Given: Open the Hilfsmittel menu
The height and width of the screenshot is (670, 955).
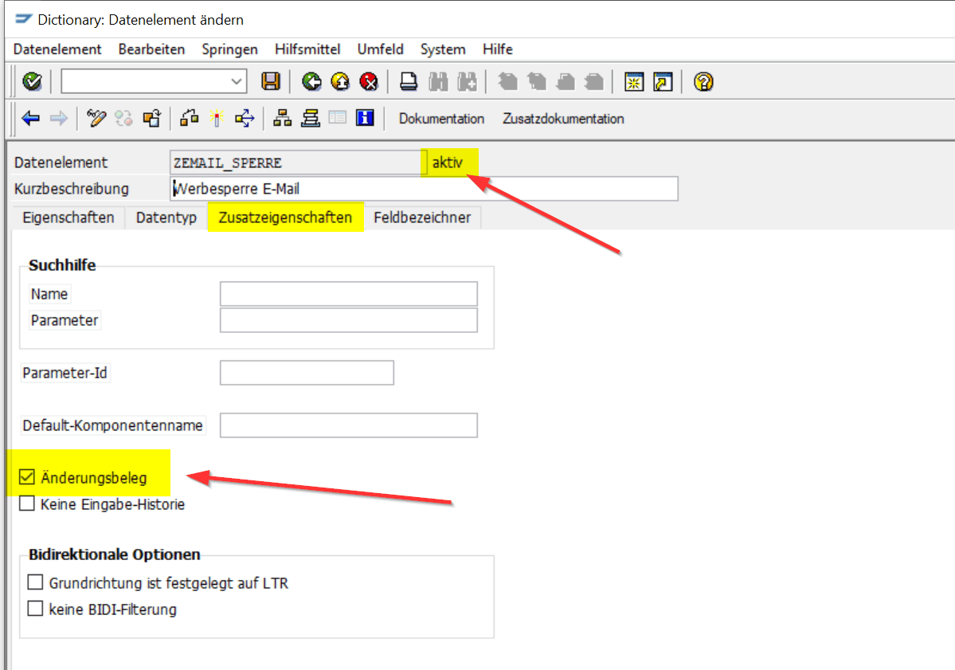Looking at the screenshot, I should coord(307,49).
